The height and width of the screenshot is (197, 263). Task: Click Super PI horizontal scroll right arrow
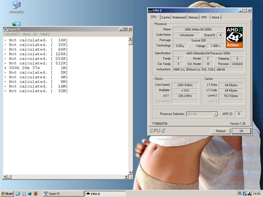[126, 176]
